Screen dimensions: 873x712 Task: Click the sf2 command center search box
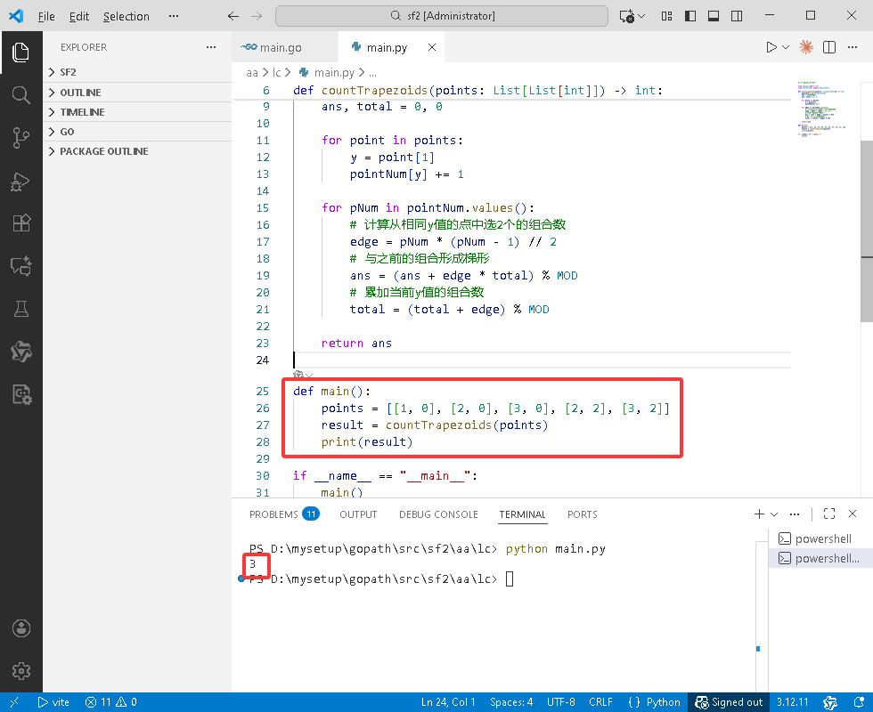click(x=442, y=16)
